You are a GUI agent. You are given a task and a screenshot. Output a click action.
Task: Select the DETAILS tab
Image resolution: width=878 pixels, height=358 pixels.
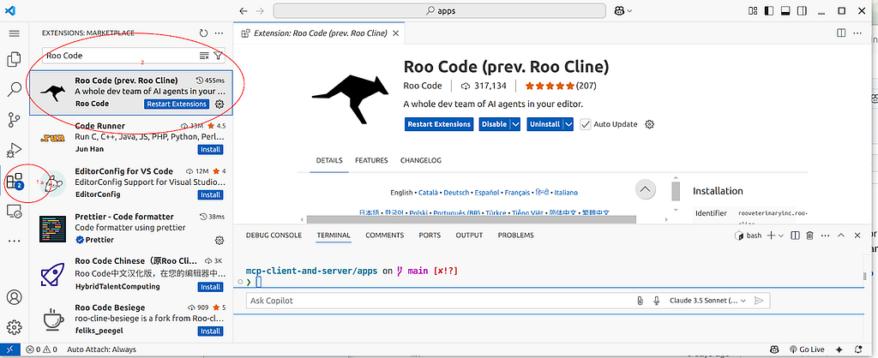pyautogui.click(x=328, y=160)
